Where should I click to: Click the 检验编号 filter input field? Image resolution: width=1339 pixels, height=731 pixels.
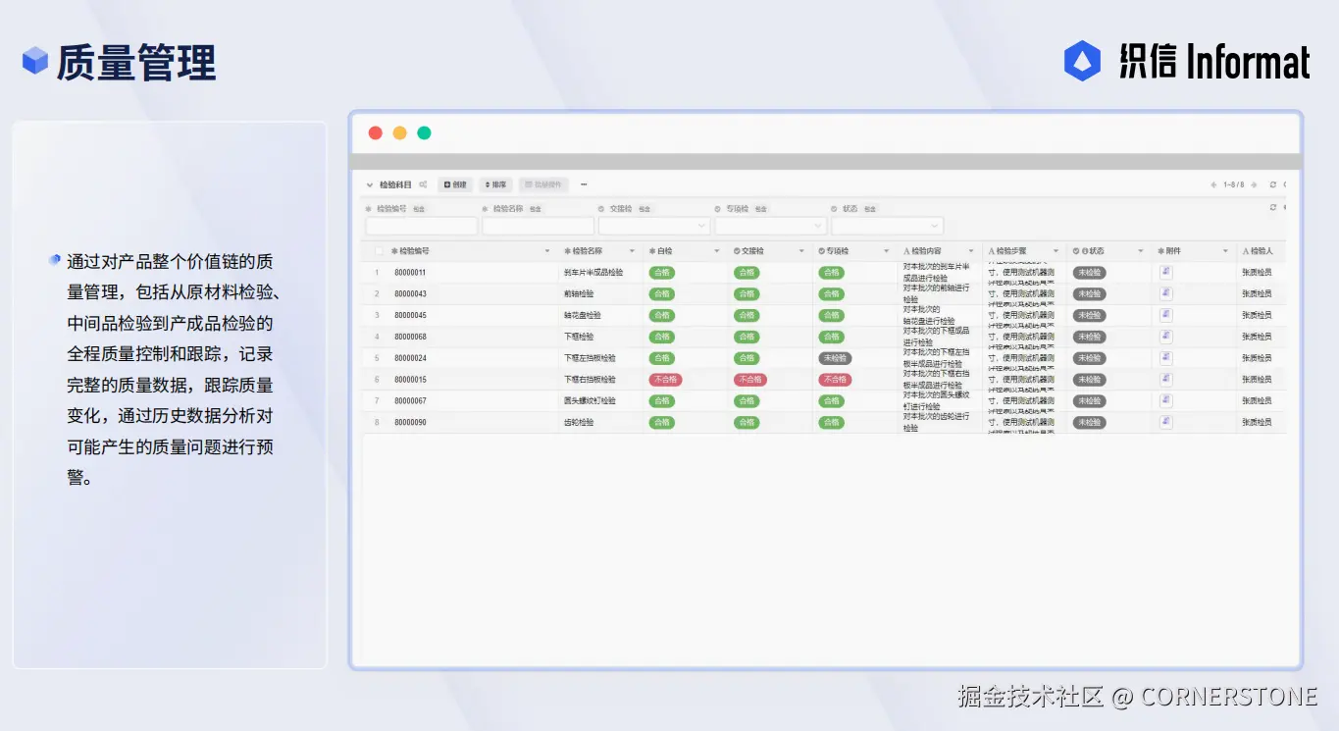(422, 226)
